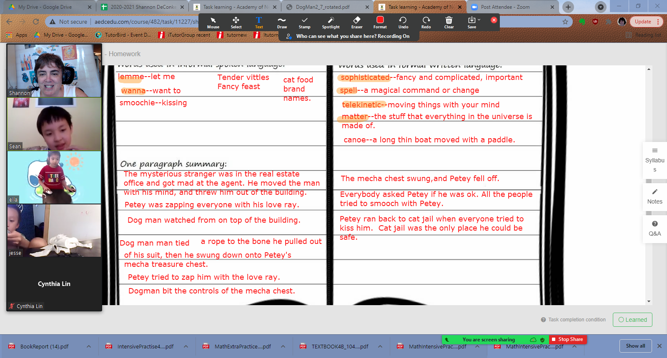667x358 pixels.
Task: Close the Zoom annotation toolbar
Action: pos(494,20)
